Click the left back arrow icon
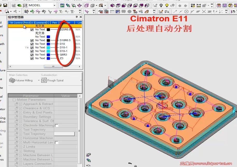Screen dimensions: 237x167 pos(180,6)
